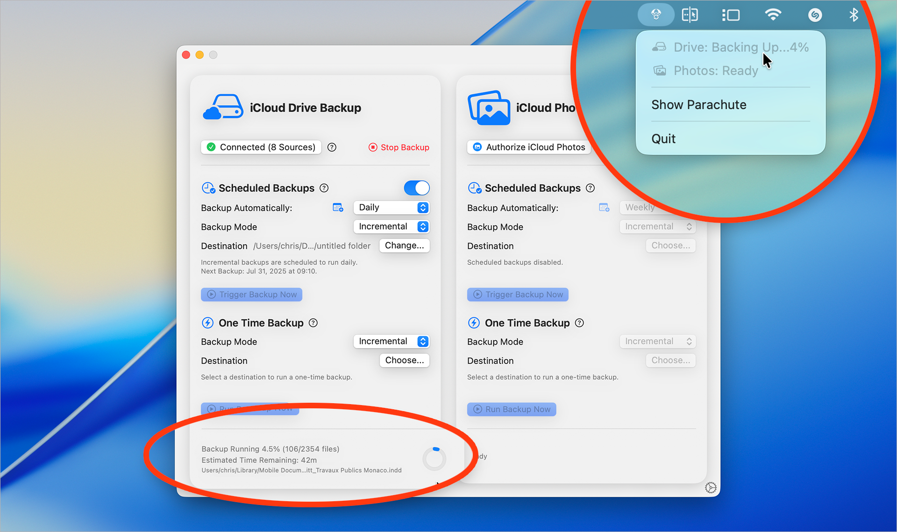Click Choose... for Photos scheduled destination

pyautogui.click(x=671, y=246)
